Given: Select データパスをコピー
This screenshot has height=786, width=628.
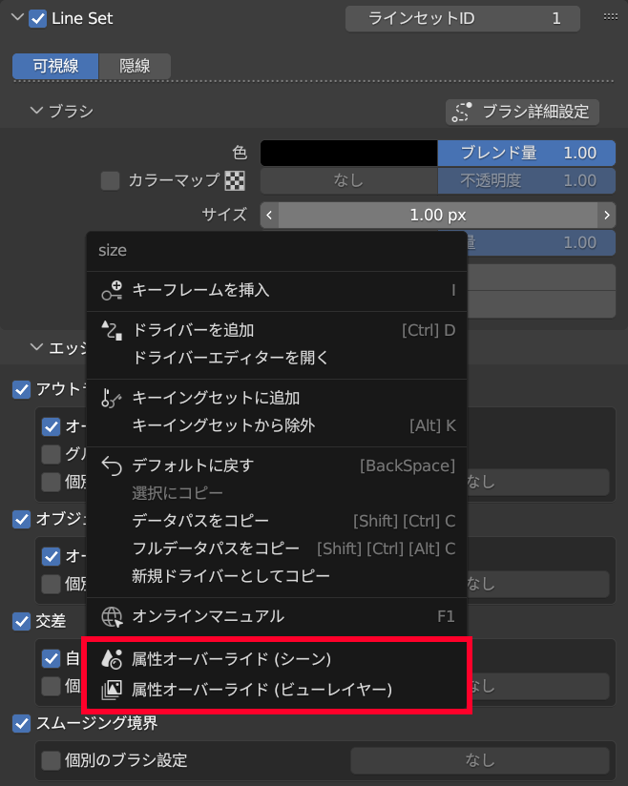Looking at the screenshot, I should pos(277,521).
